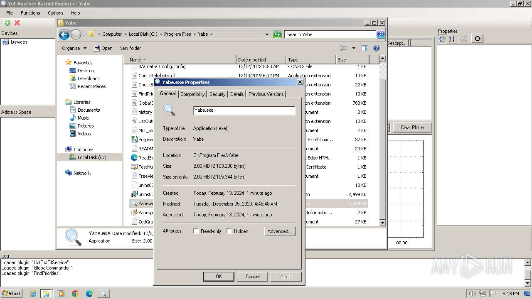Screen dimensions: 532x299
Task: Click the file name field Yabe.exe
Action: (x=244, y=110)
